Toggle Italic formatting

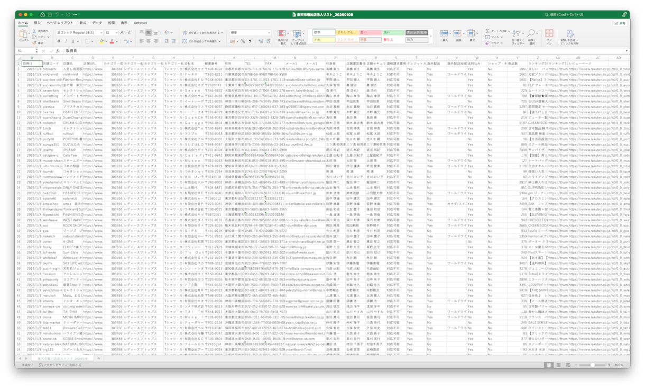pyautogui.click(x=66, y=41)
